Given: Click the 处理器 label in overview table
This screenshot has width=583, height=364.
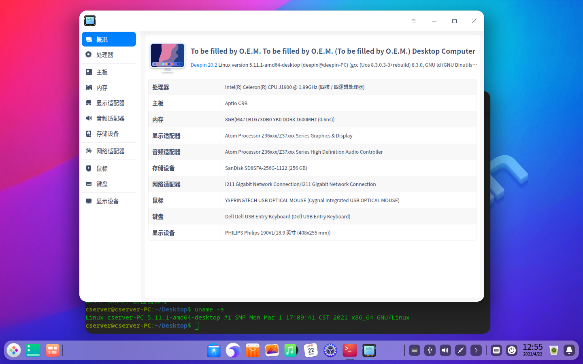Looking at the screenshot, I should click(x=161, y=87).
